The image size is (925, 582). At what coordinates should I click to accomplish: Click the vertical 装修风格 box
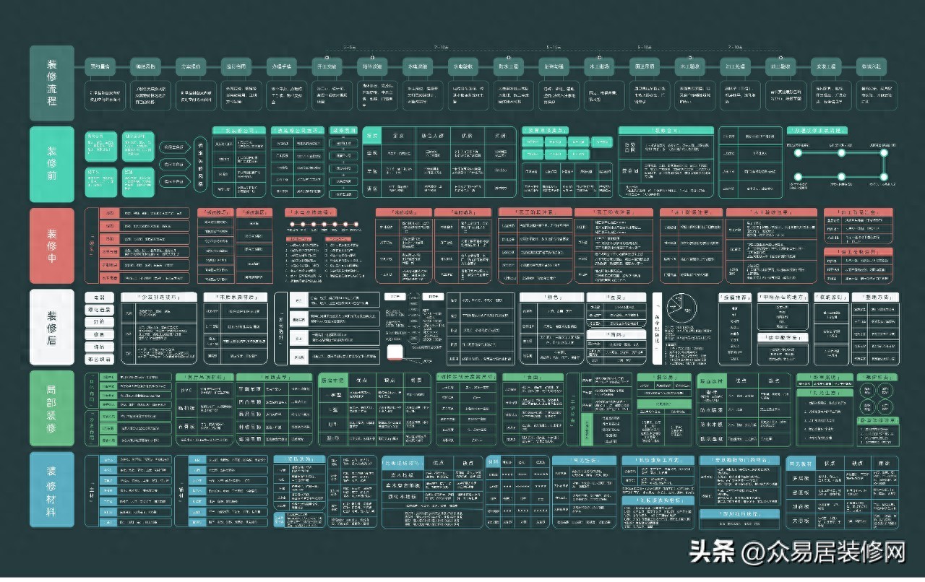tap(200, 165)
